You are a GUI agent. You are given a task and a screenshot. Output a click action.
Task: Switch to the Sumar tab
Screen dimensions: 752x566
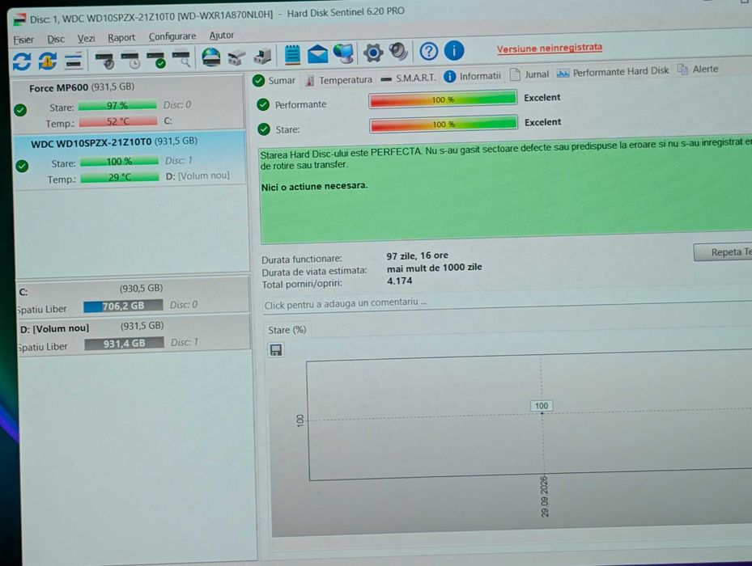click(x=274, y=81)
